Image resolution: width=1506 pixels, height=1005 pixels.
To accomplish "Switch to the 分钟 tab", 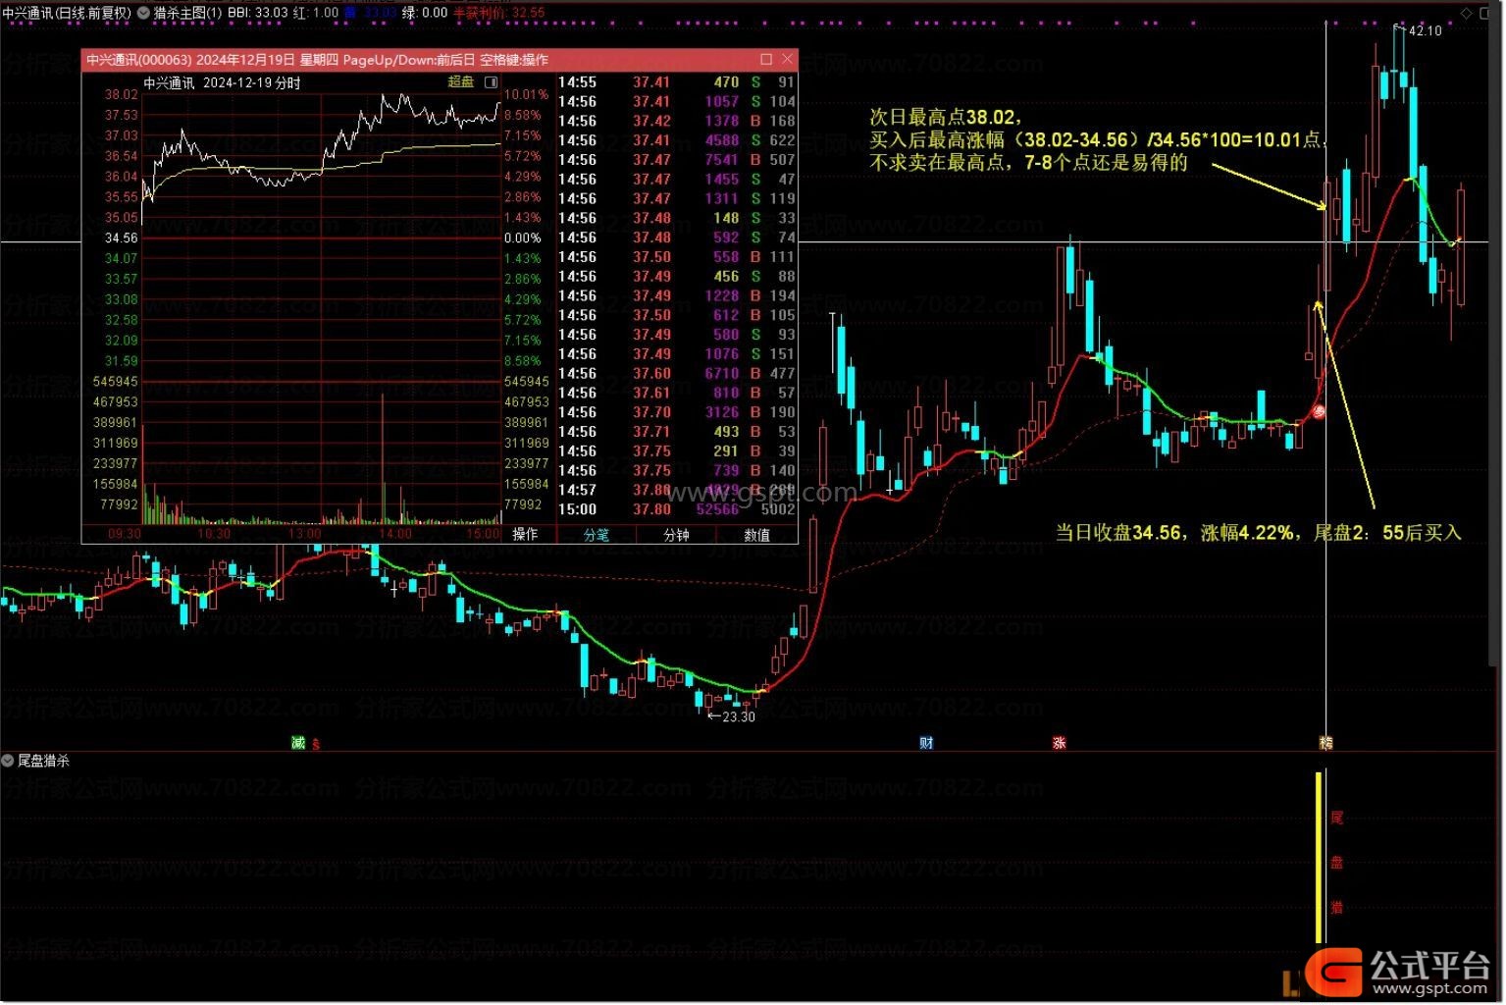I will (x=677, y=534).
